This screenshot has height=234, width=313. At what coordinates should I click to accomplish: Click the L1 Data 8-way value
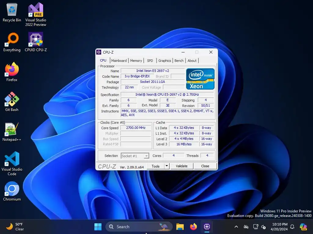click(206, 128)
